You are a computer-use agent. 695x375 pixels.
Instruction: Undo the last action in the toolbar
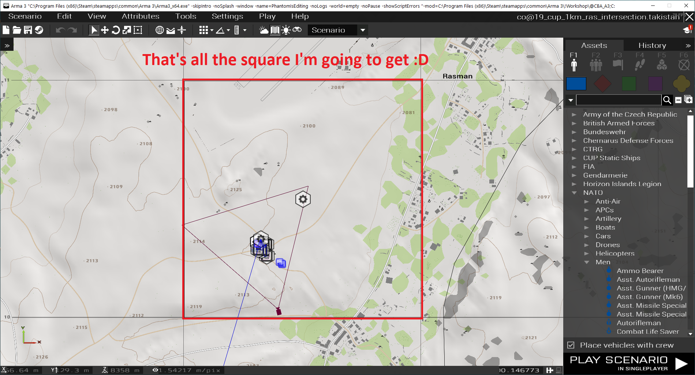pyautogui.click(x=60, y=30)
